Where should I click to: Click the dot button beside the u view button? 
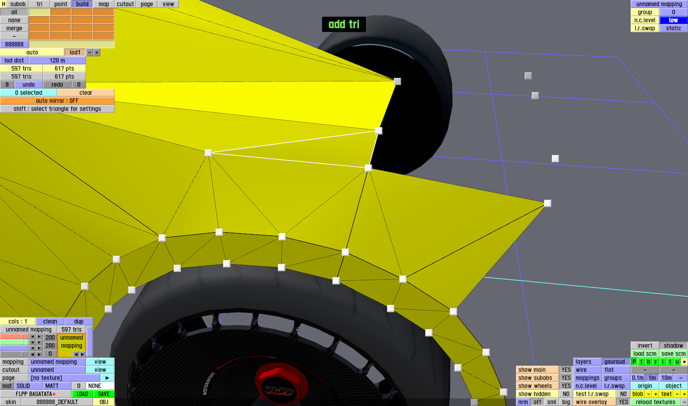pos(684,362)
